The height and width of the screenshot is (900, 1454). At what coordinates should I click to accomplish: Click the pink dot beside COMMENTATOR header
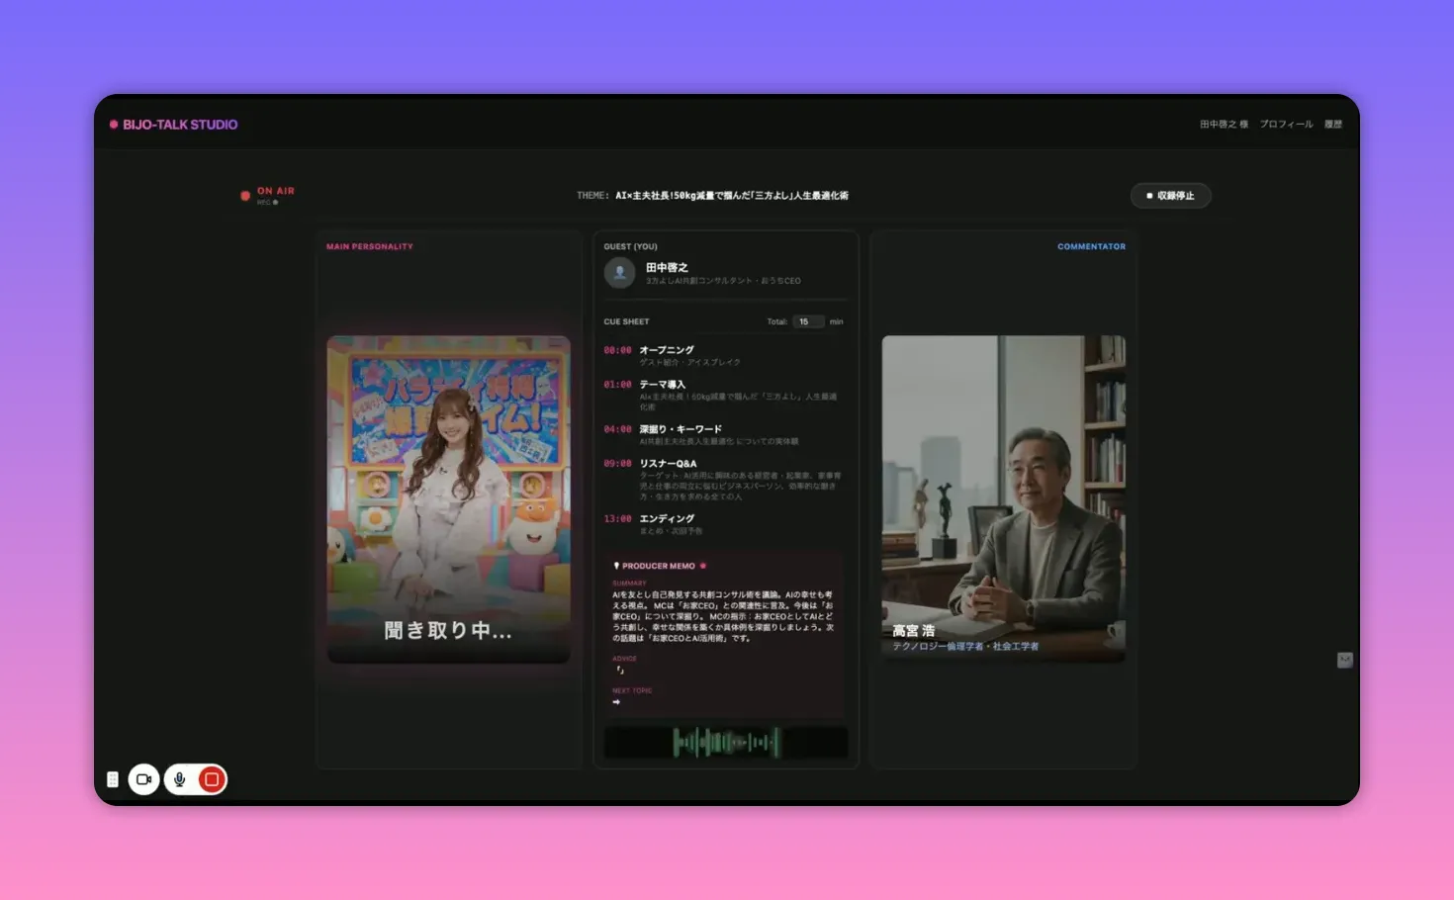1132,246
